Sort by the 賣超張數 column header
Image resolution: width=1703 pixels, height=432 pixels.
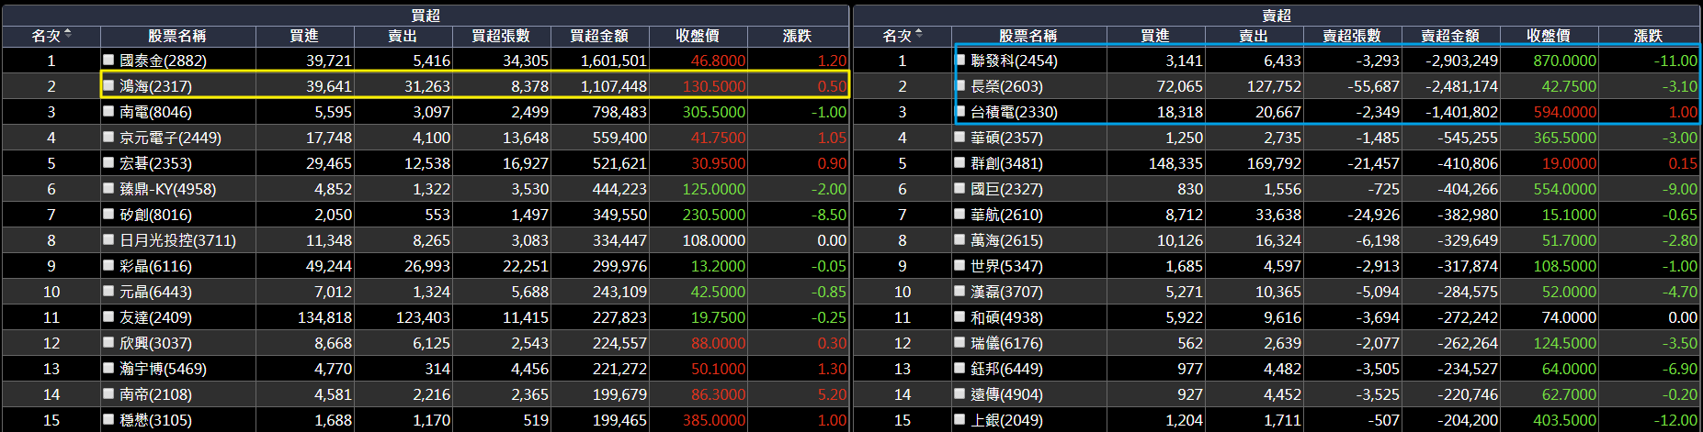1352,36
